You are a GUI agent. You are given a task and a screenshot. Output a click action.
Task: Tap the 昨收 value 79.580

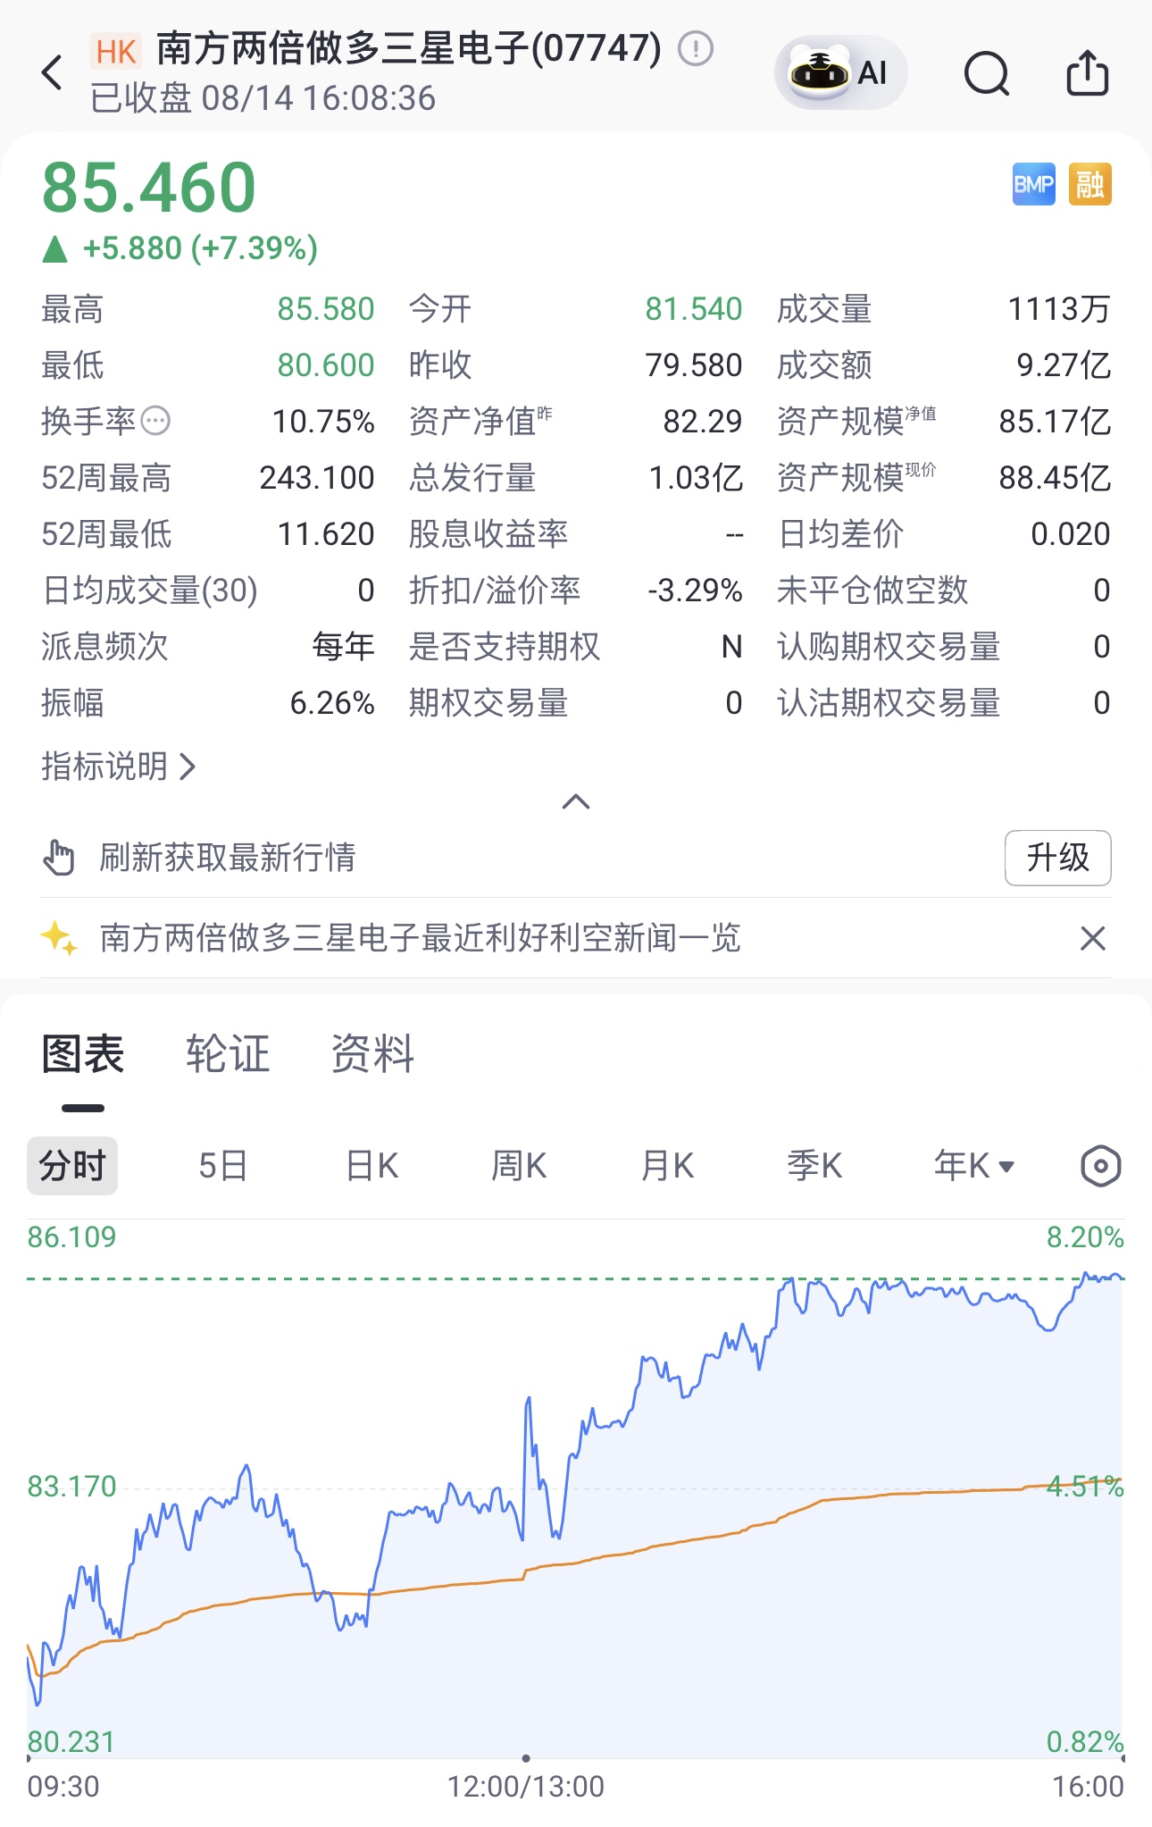694,365
